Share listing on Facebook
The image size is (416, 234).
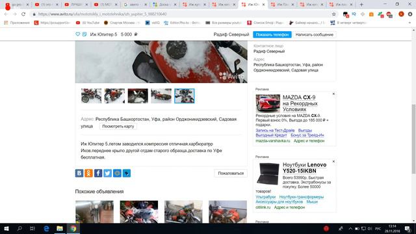tap(98, 174)
